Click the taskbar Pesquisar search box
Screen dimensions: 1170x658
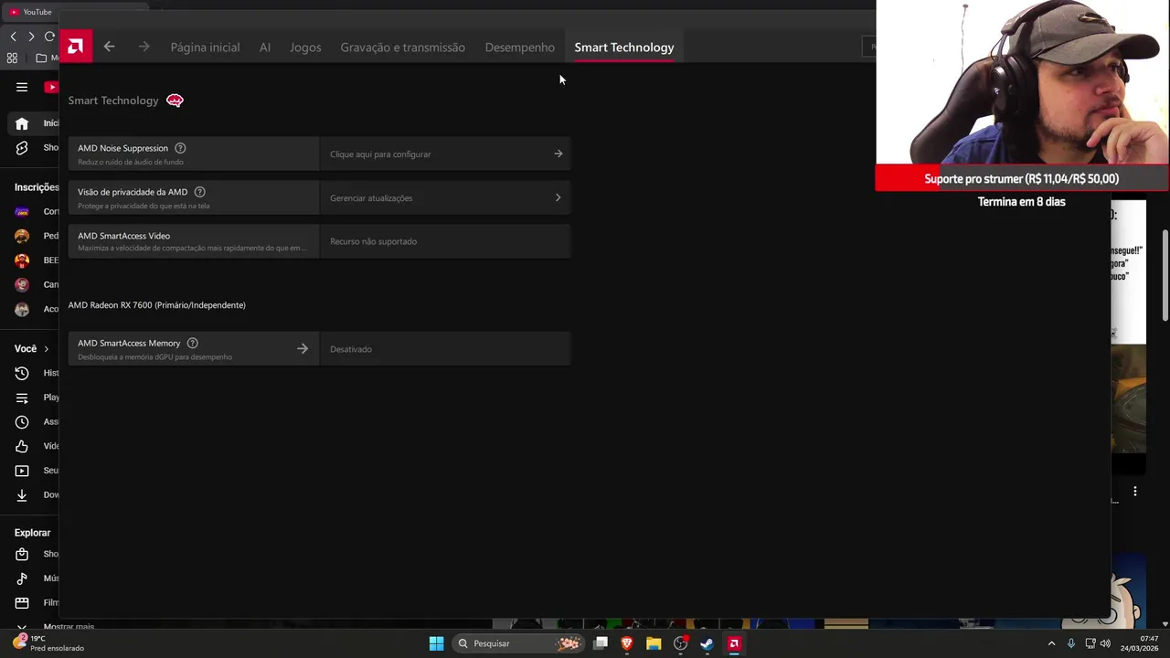click(518, 643)
